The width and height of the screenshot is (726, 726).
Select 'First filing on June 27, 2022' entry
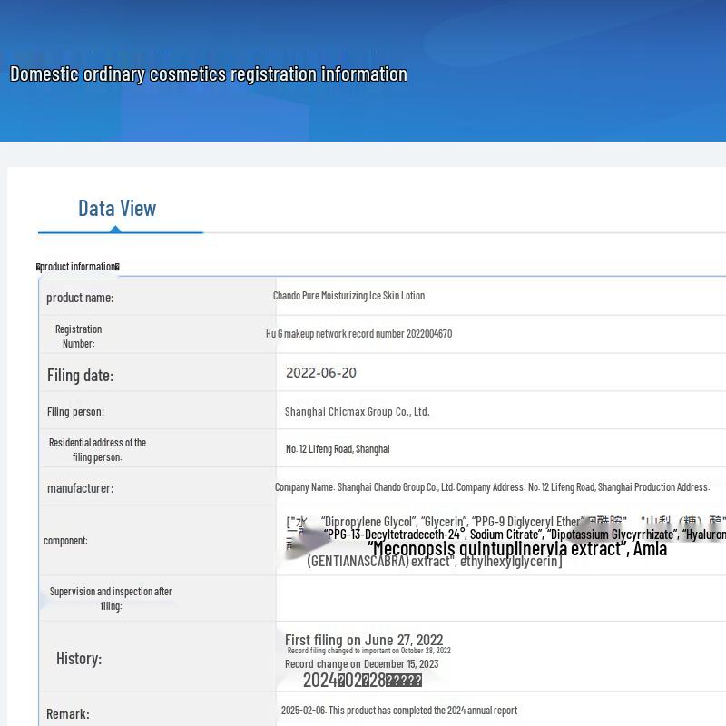364,640
